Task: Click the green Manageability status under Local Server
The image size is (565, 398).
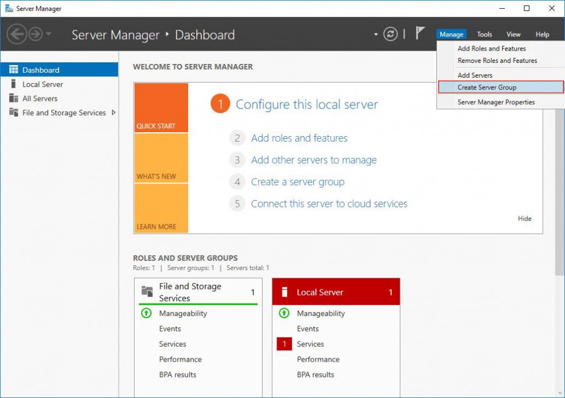Action: click(284, 313)
